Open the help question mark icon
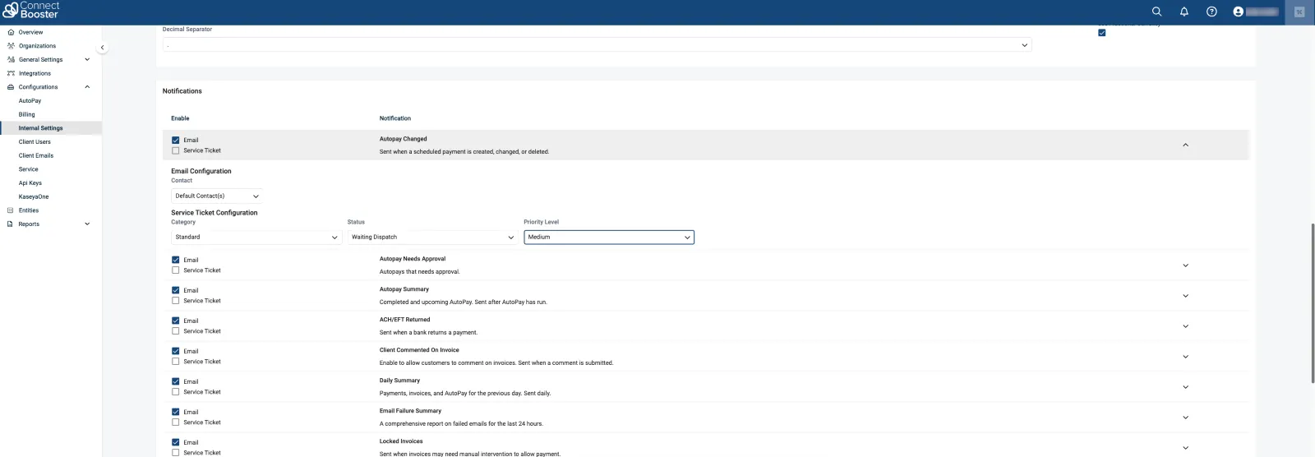Viewport: 1315px width, 457px height. point(1211,12)
